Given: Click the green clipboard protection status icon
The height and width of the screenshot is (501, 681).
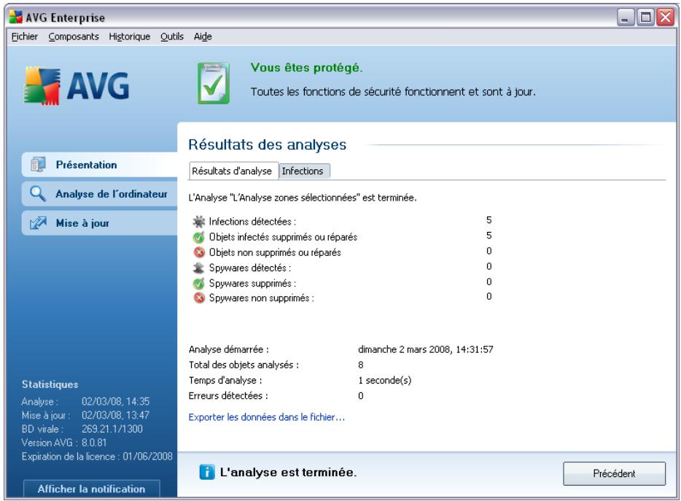Looking at the screenshot, I should point(213,83).
